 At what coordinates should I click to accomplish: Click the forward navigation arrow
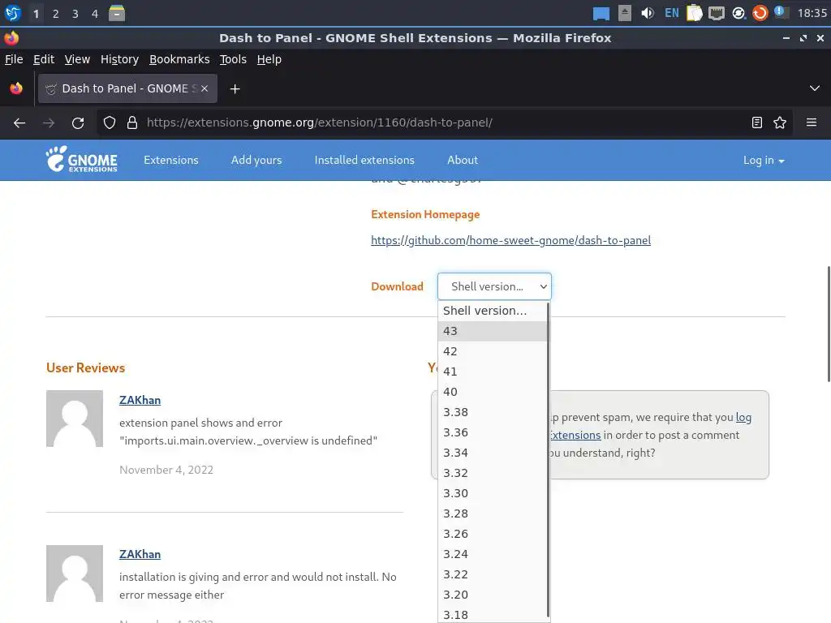point(49,123)
